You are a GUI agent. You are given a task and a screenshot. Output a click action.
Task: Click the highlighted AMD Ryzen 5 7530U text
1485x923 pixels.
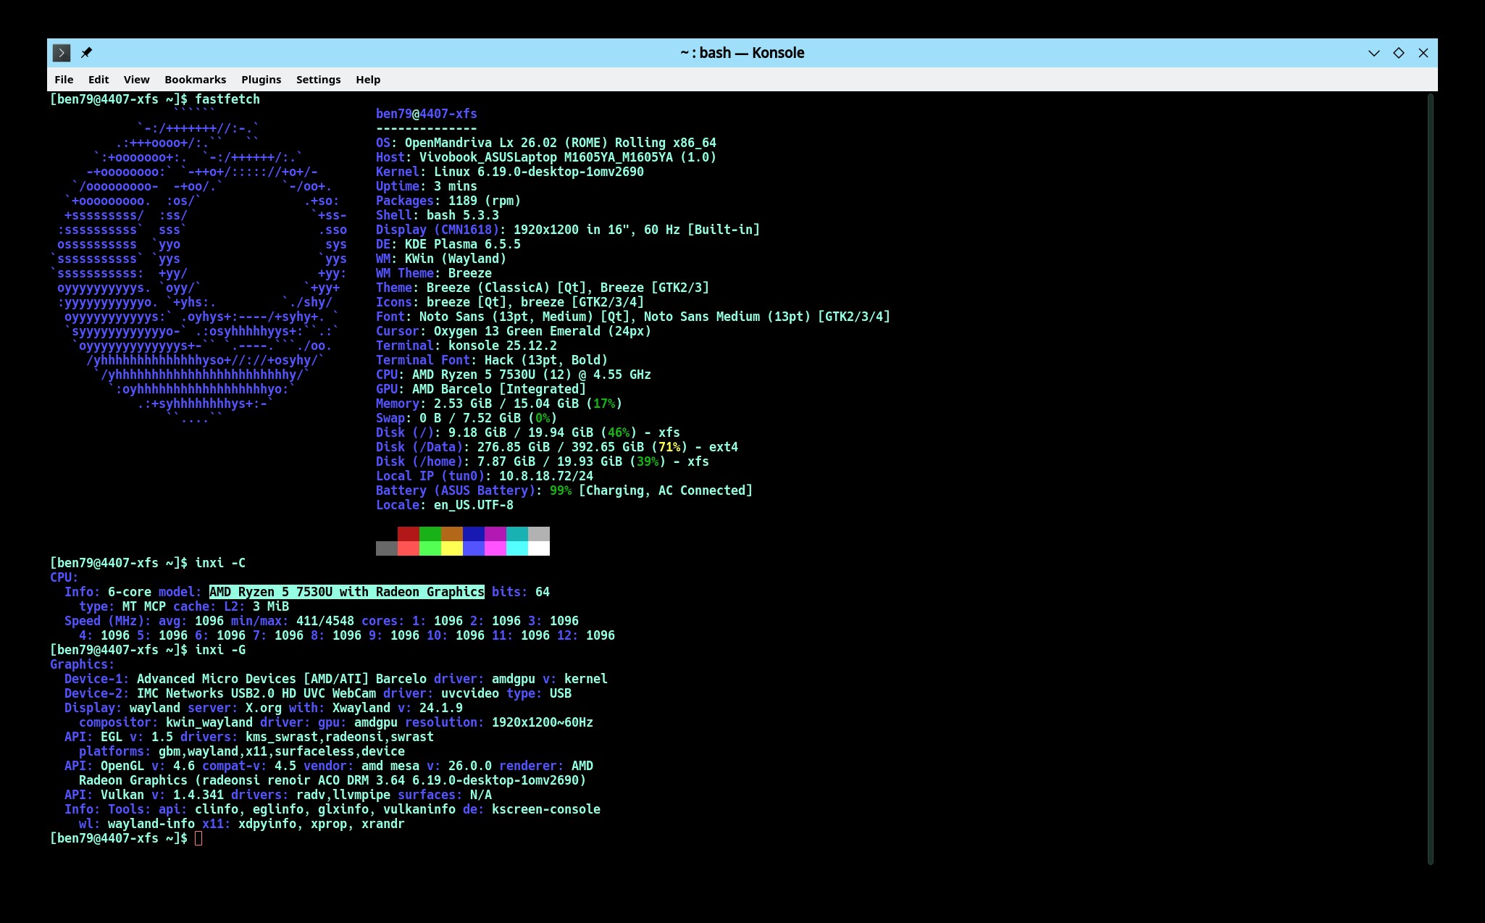coord(346,592)
